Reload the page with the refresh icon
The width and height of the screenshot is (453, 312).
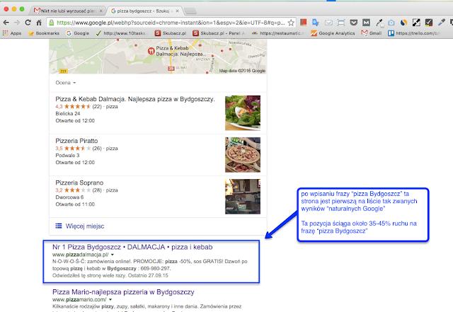click(28, 23)
